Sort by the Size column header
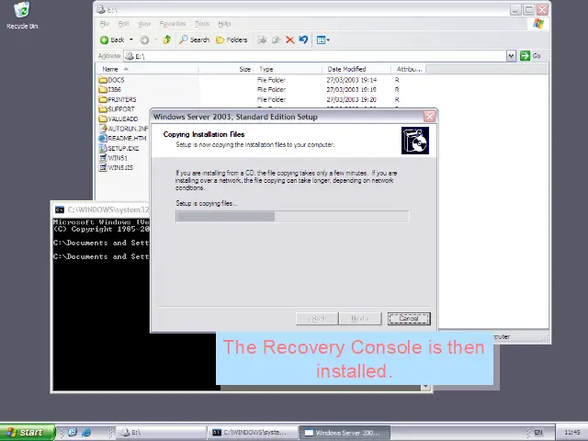The width and height of the screenshot is (588, 441). coord(226,69)
